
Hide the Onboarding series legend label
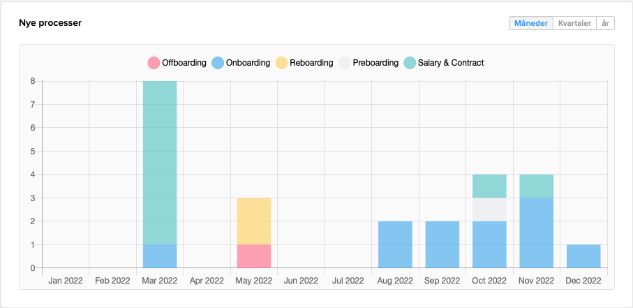(249, 63)
